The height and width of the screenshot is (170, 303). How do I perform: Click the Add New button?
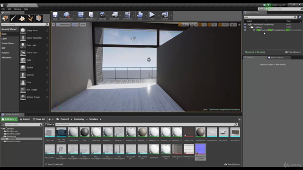coord(9,119)
